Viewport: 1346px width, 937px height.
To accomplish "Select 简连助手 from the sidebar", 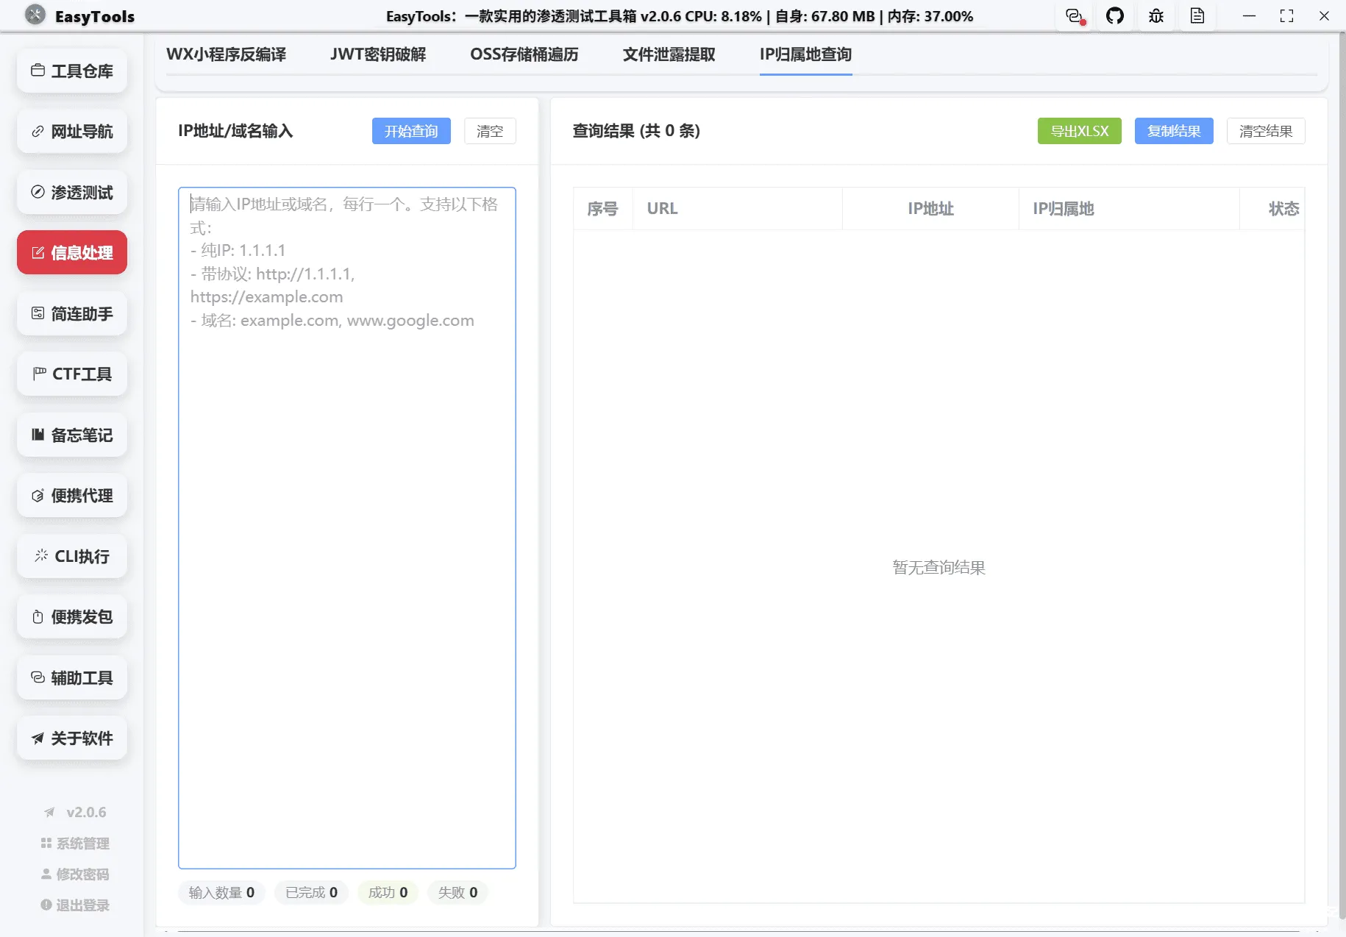I will (x=71, y=313).
